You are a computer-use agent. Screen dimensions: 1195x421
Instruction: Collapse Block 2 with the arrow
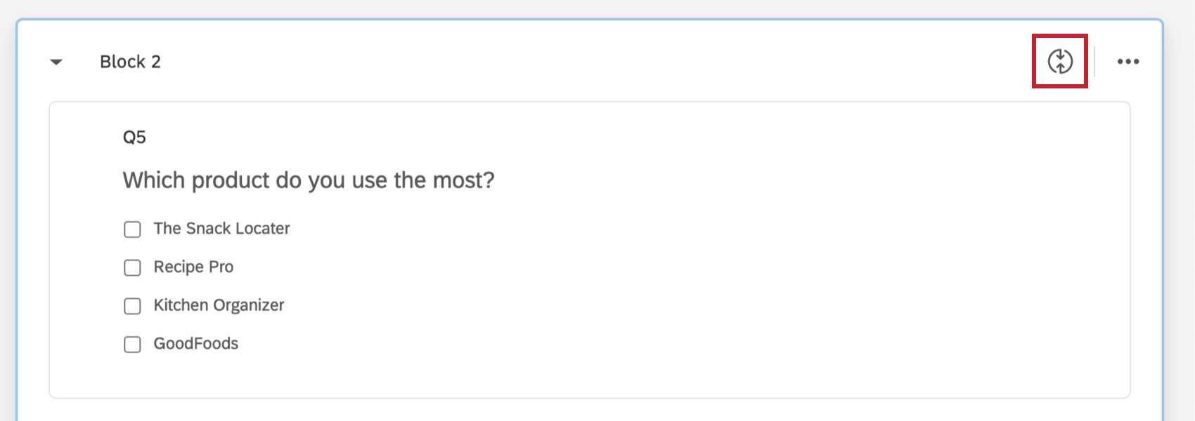pyautogui.click(x=56, y=62)
